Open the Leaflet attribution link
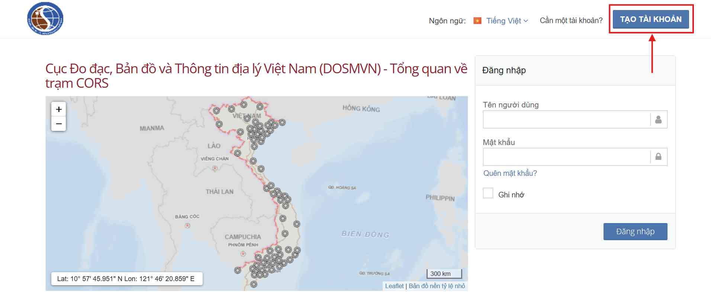 394,286
